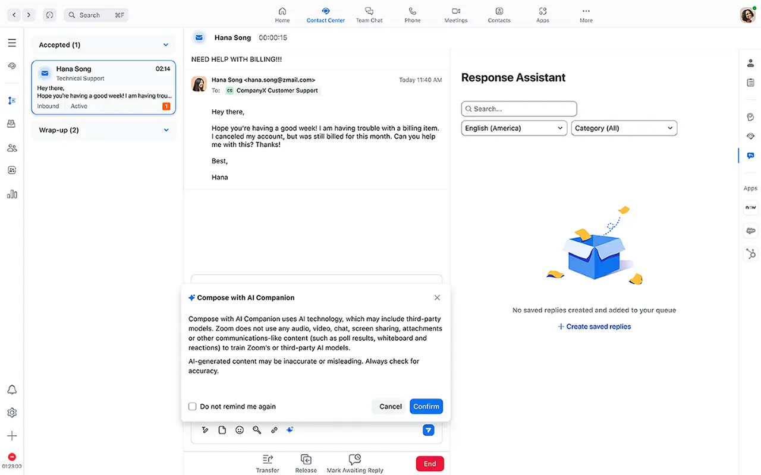Close the Compose with AI Companion dialog
This screenshot has height=475, width=761.
click(437, 297)
